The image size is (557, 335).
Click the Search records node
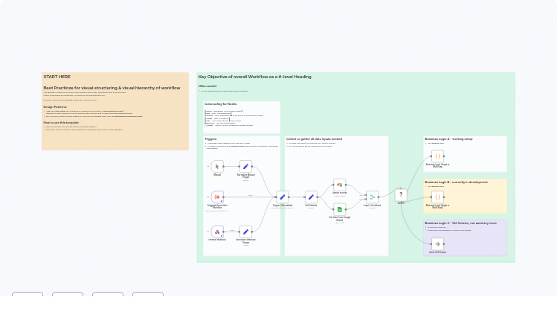339,185
